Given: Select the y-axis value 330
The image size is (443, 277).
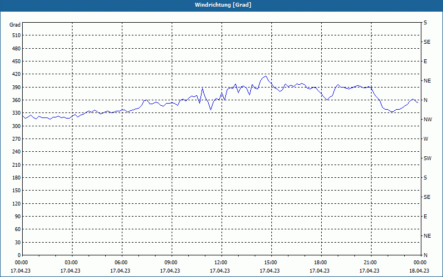Looking at the screenshot, I should [17, 113].
